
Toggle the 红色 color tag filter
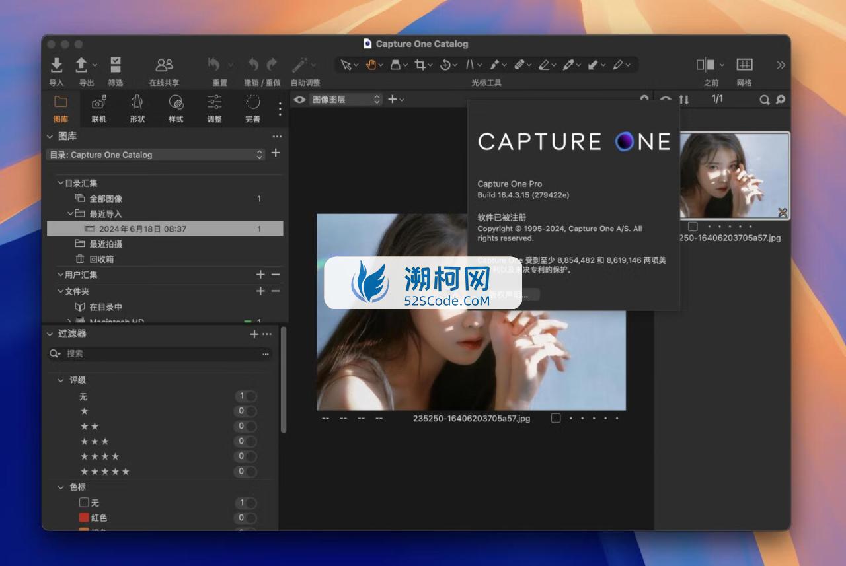(246, 518)
